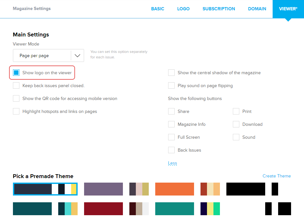Go to the SUBSCRIPTION tab

[219, 9]
